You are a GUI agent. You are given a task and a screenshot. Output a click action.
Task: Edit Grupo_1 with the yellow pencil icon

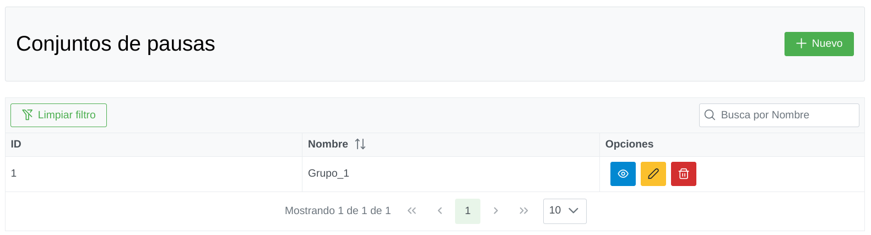coord(653,174)
